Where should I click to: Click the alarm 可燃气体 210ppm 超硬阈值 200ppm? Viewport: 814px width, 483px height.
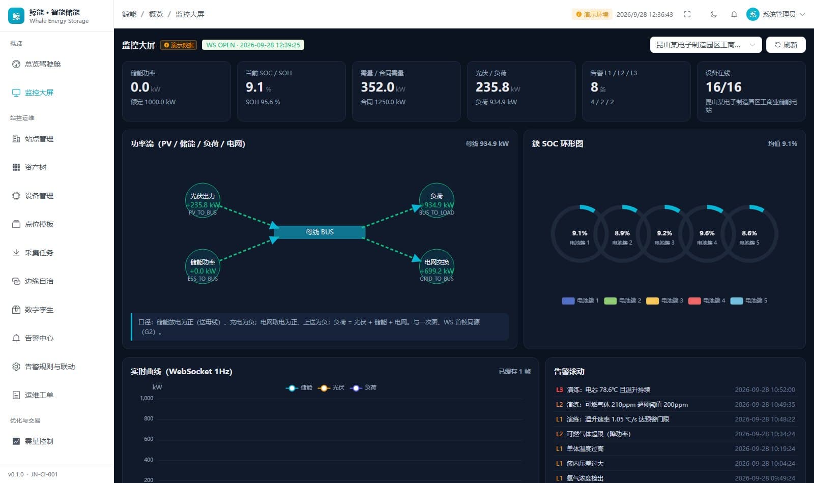pos(675,405)
